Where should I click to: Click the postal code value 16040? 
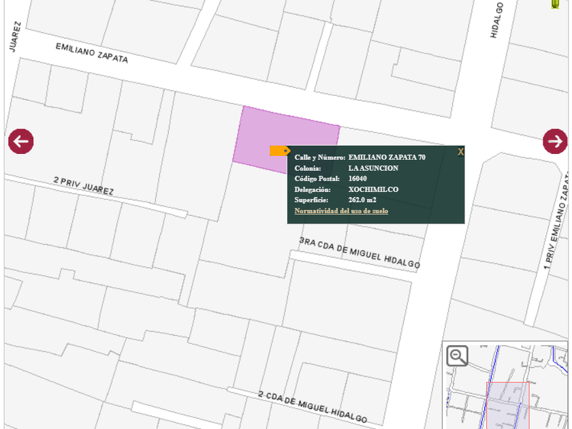(x=357, y=178)
